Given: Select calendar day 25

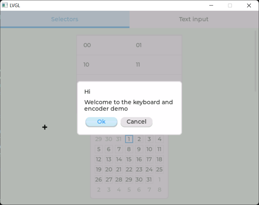Looking at the screenshot, I should (x=160, y=169).
